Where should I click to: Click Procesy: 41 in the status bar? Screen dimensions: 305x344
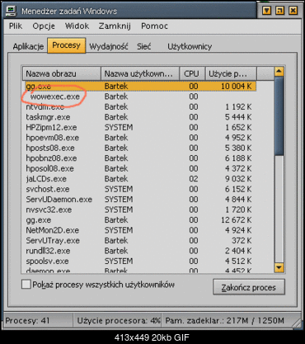[27, 321]
